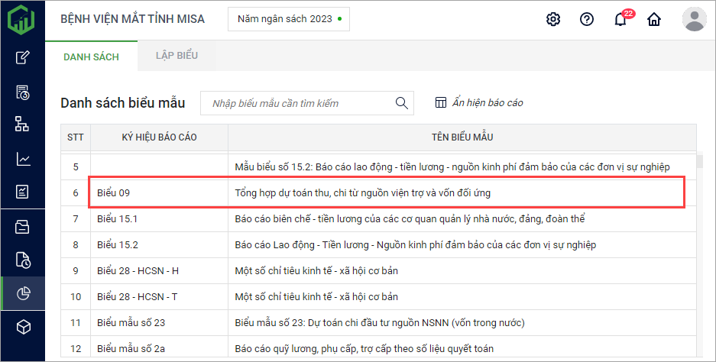This screenshot has width=716, height=362.
Task: Go to home via house icon
Action: tap(654, 20)
